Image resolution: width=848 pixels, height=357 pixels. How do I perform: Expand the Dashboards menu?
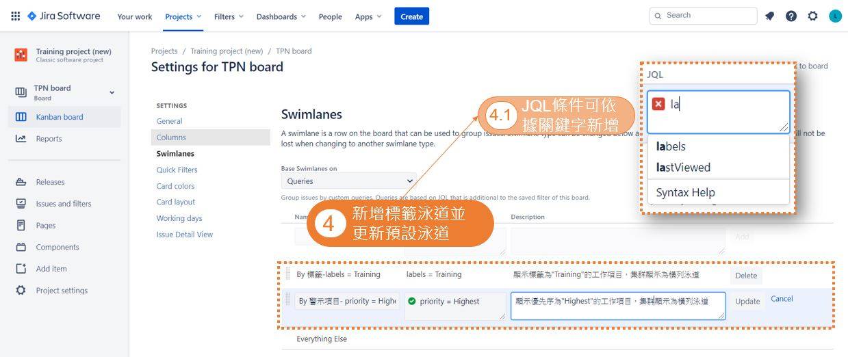click(x=281, y=16)
